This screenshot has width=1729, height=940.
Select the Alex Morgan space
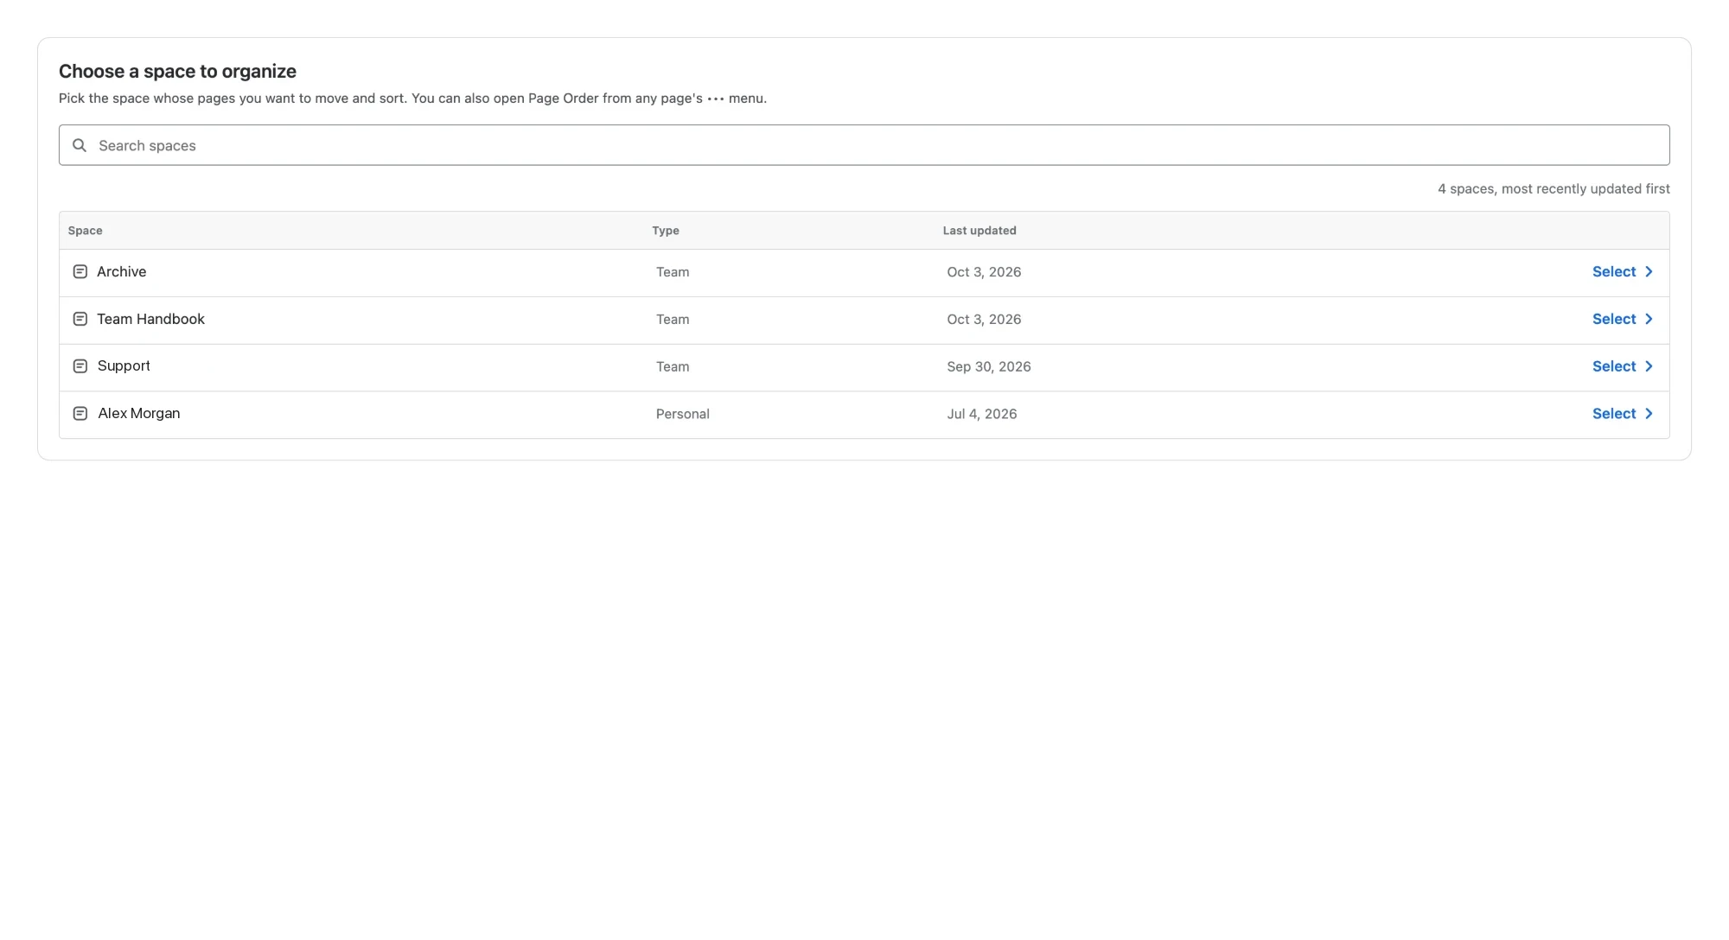1623,414
